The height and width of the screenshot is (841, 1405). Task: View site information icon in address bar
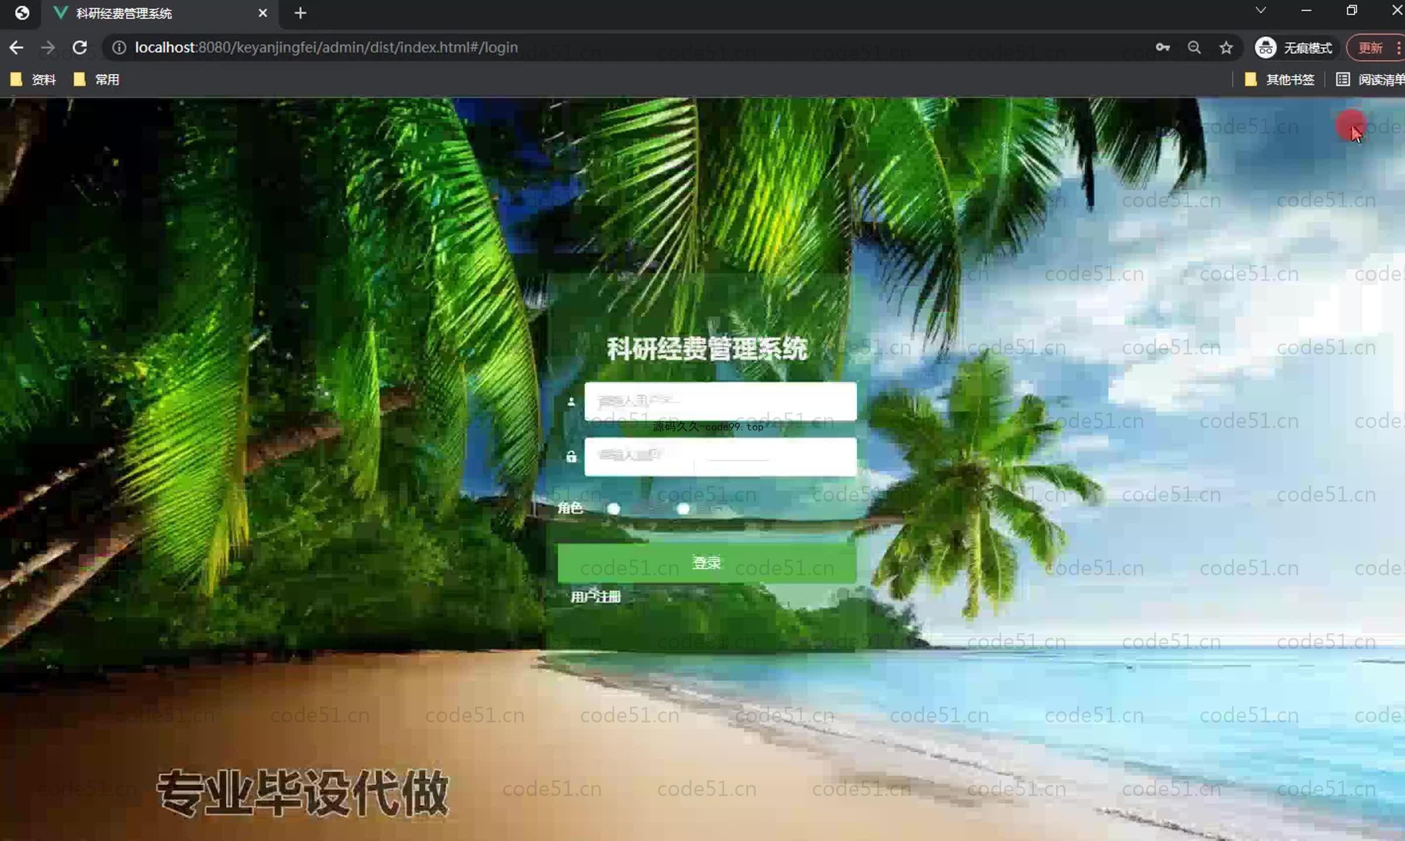click(x=119, y=47)
